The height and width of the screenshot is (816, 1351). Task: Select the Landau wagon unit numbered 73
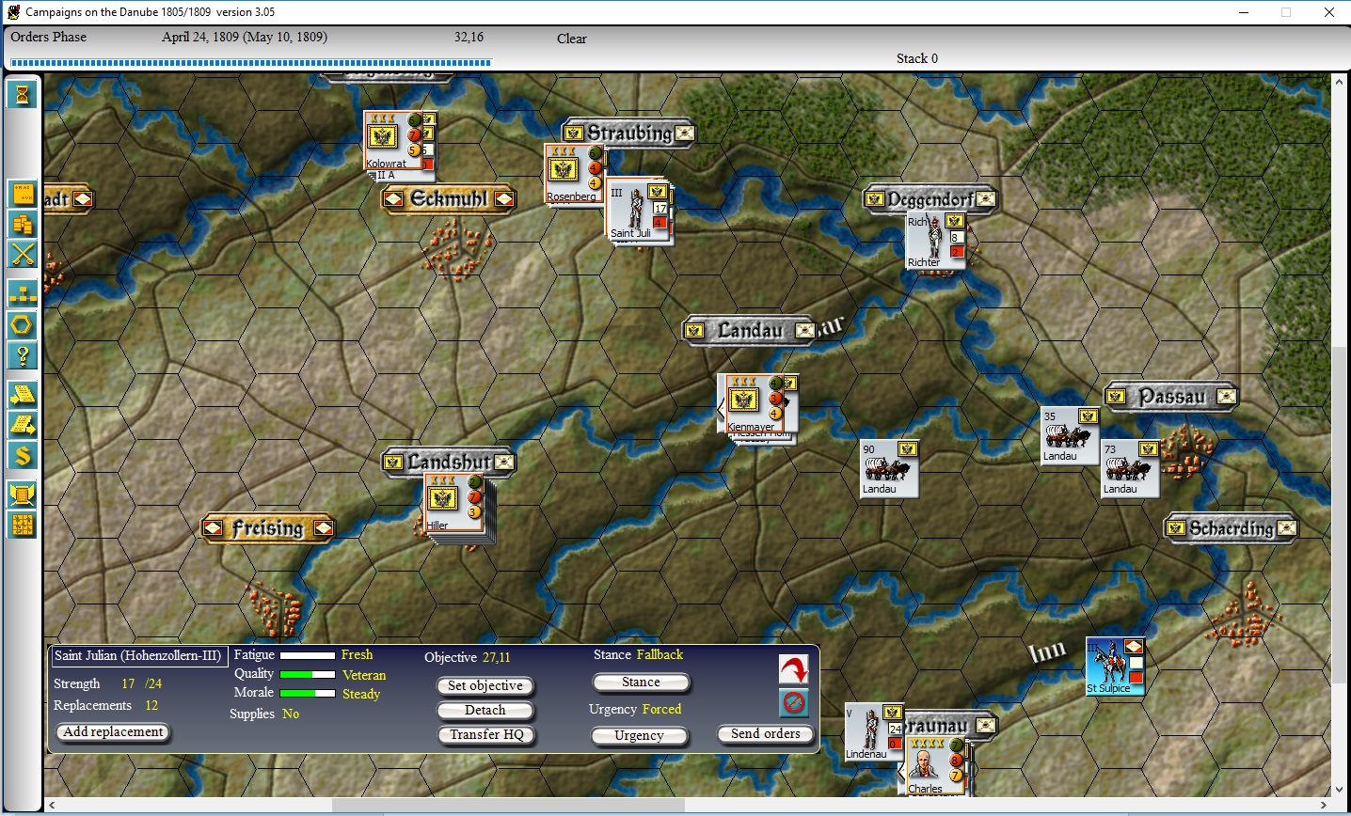click(1130, 467)
